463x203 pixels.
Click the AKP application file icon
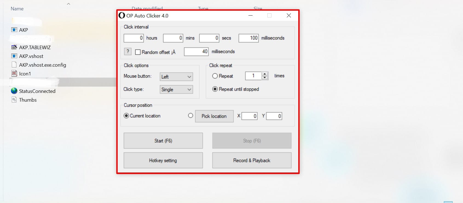[14, 30]
